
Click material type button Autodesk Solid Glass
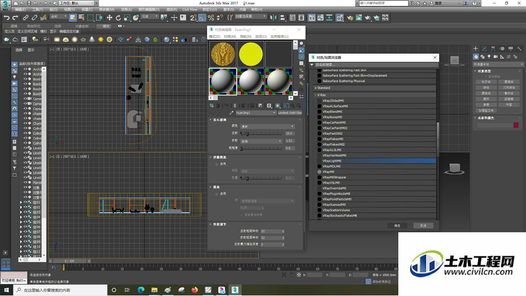coord(290,113)
